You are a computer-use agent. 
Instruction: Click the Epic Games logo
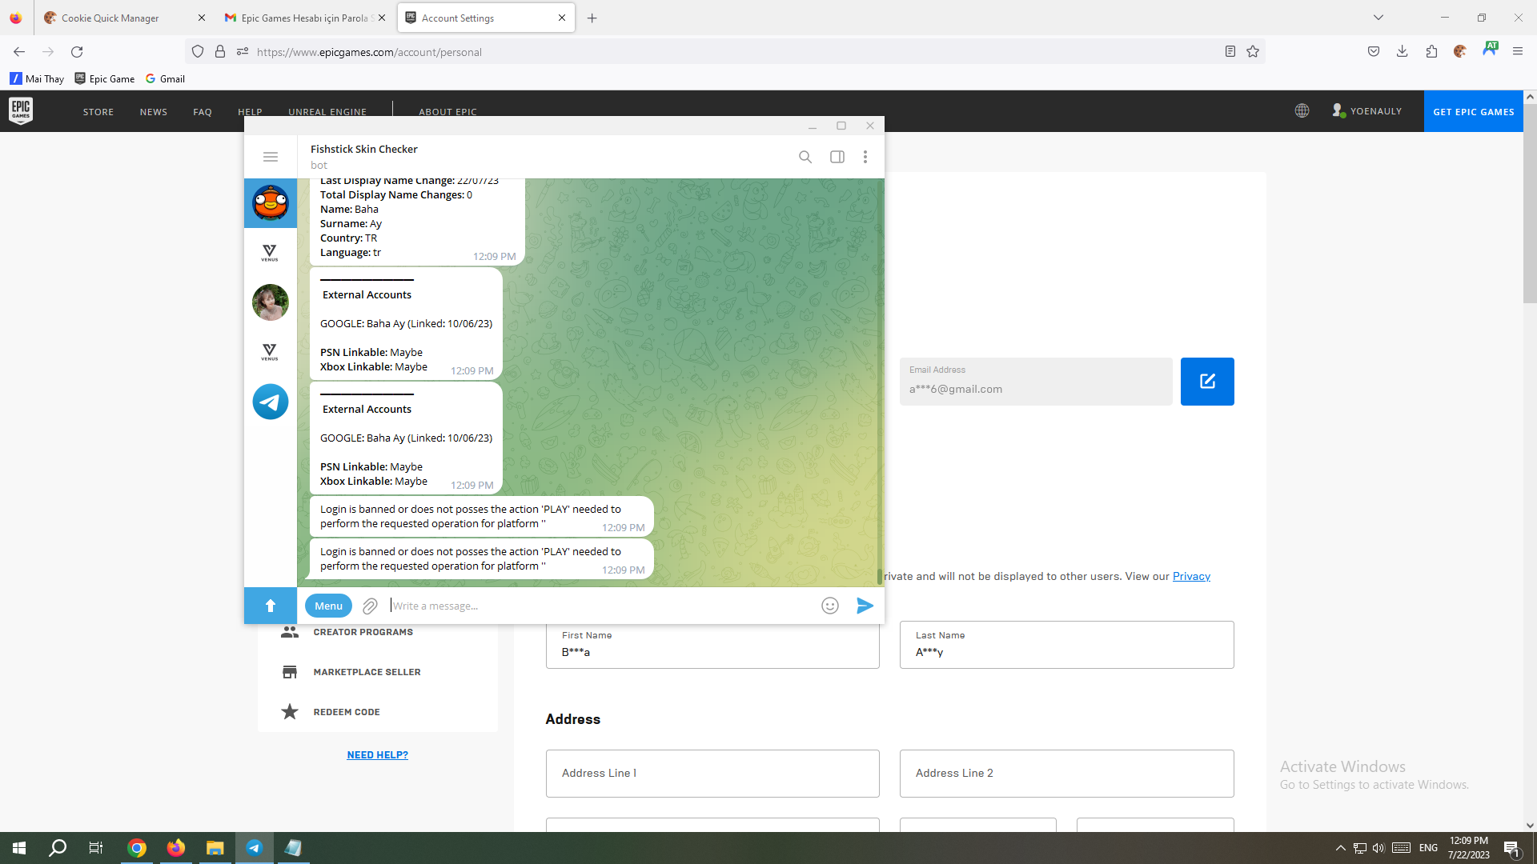click(x=21, y=110)
